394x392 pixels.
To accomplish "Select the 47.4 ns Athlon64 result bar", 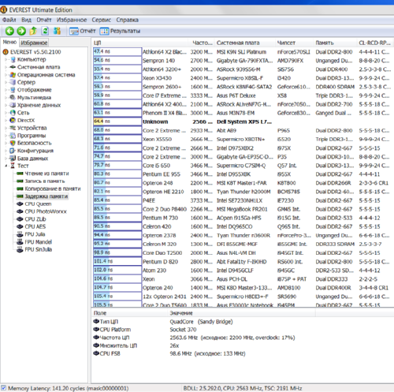I will coord(117,51).
